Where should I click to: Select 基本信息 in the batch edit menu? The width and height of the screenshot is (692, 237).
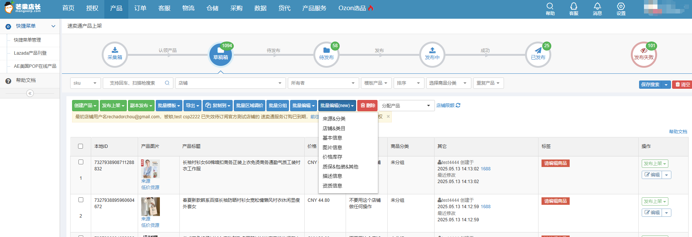tap(332, 138)
